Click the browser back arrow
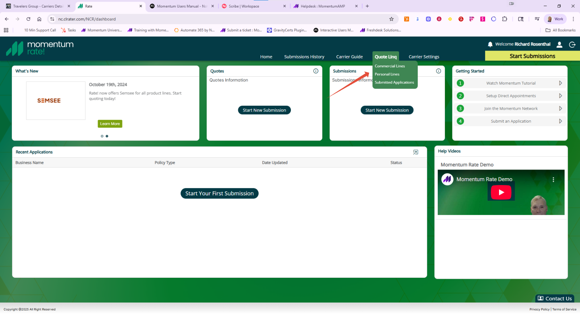This screenshot has height=314, width=580. pos(7,19)
